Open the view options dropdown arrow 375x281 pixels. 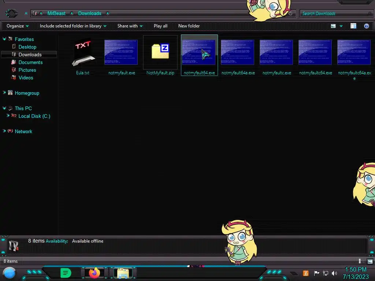[x=341, y=26]
